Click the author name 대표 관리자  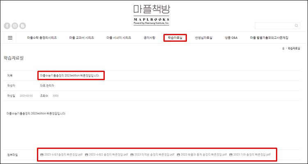[x=47, y=85]
